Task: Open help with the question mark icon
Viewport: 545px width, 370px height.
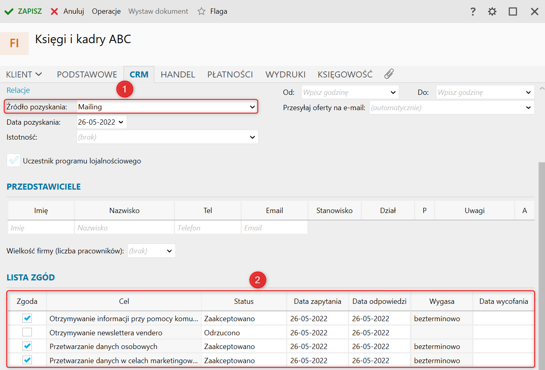Action: 473,12
